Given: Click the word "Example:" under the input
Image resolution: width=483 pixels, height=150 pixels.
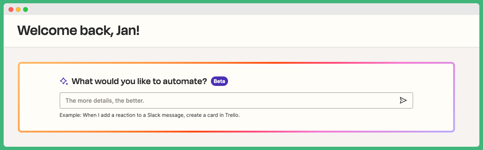Looking at the screenshot, I should [x=70, y=115].
